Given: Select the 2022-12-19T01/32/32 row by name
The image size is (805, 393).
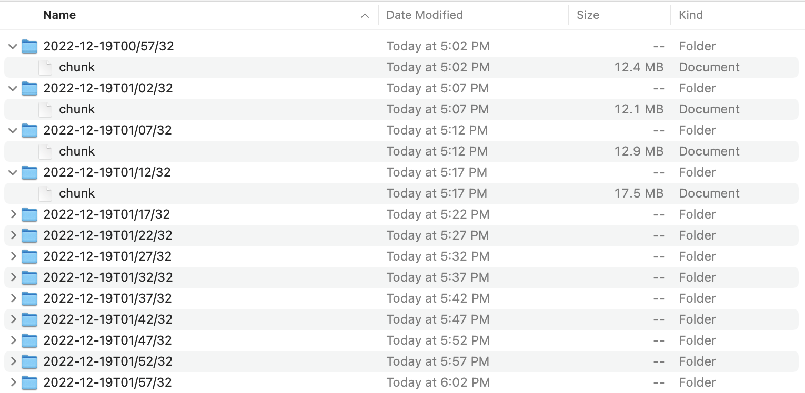Looking at the screenshot, I should click(108, 277).
